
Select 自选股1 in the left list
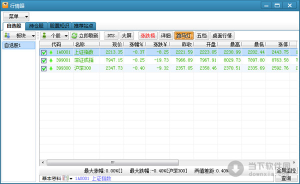pyautogui.click(x=19, y=45)
